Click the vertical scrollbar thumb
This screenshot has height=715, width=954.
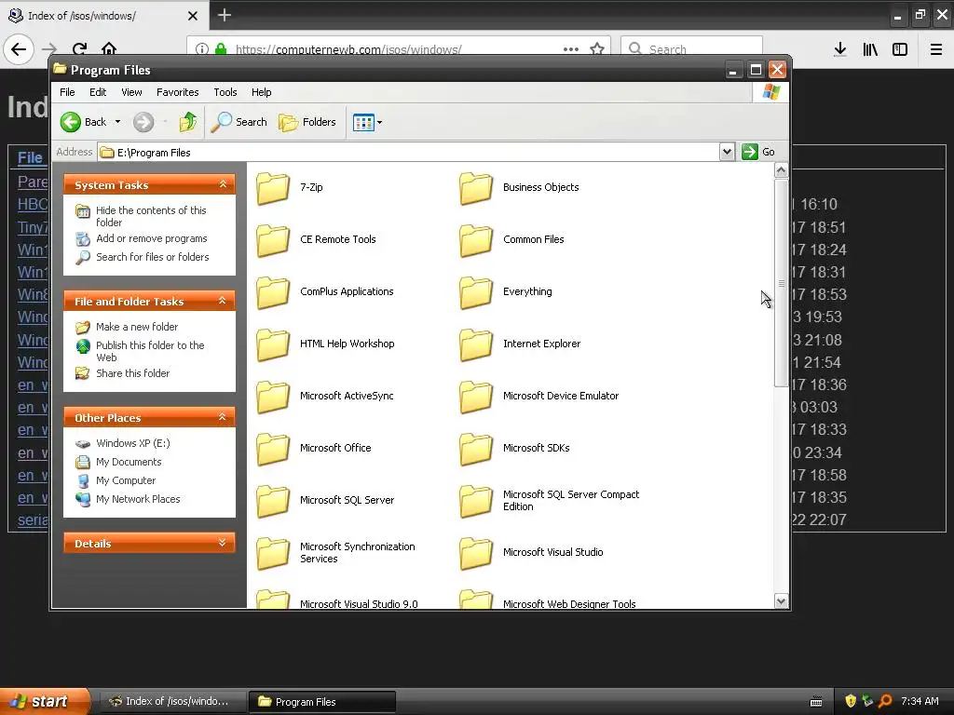(x=782, y=283)
